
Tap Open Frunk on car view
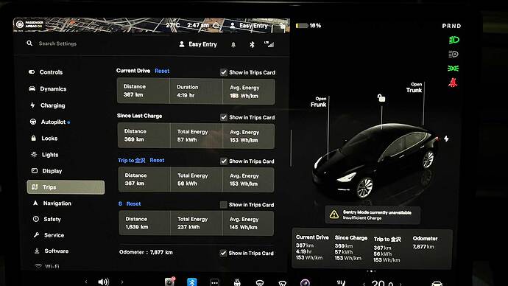coord(319,102)
